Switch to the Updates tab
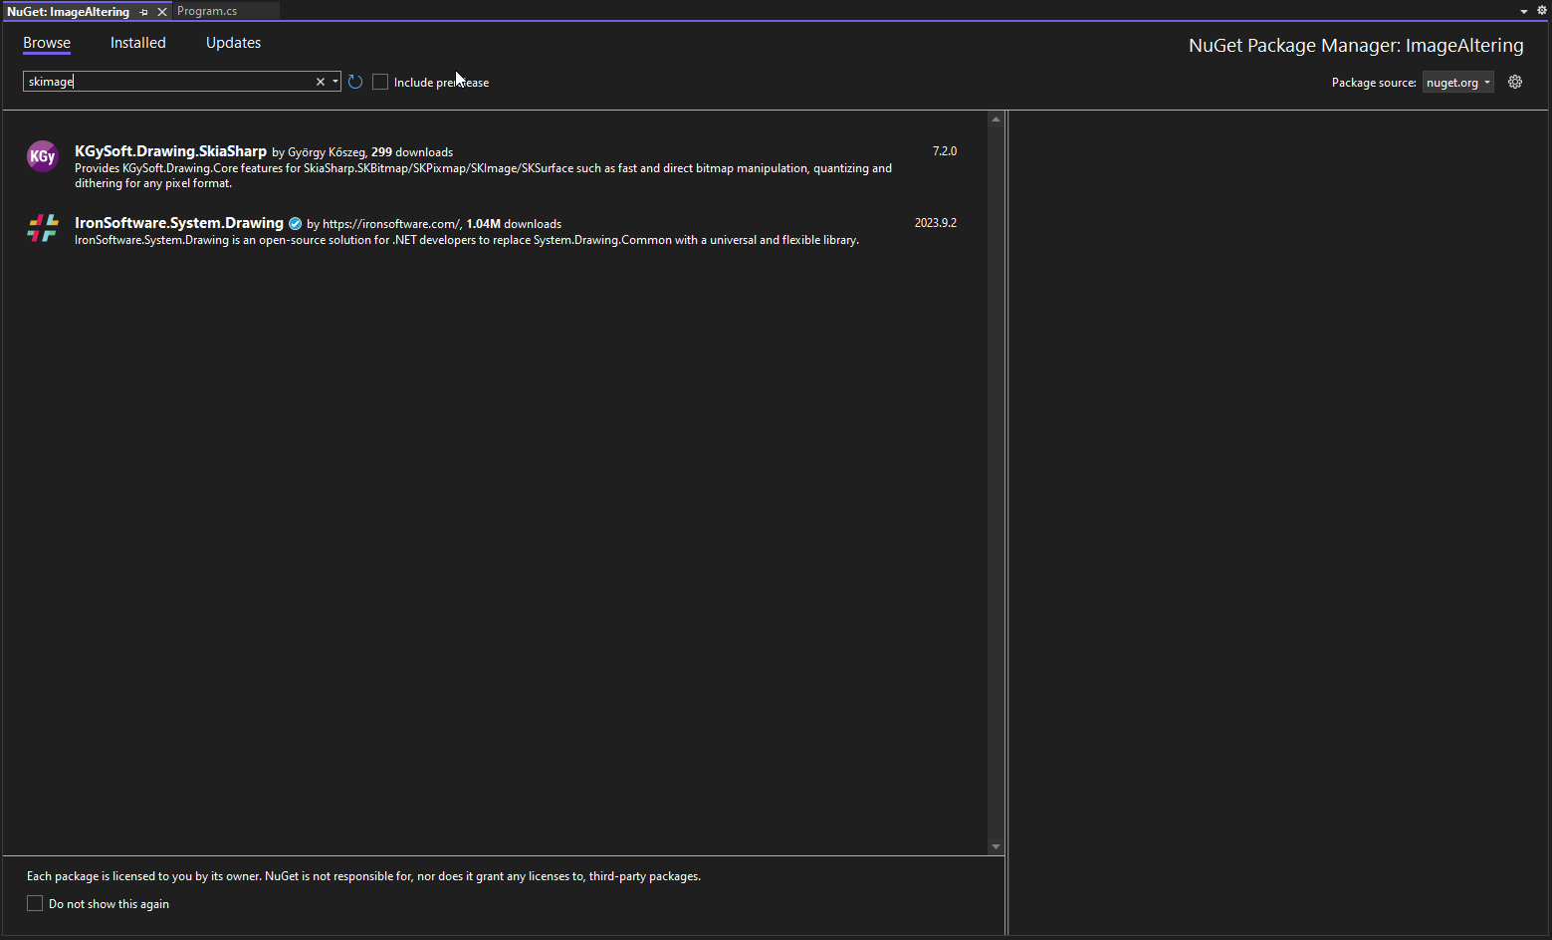 point(234,43)
